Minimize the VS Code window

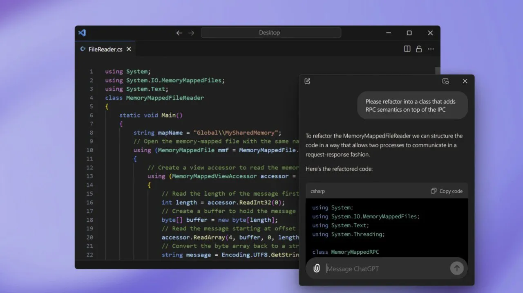(x=388, y=33)
